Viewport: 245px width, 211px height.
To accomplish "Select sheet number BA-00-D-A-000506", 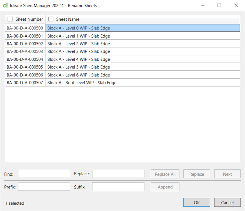I will point(25,75).
